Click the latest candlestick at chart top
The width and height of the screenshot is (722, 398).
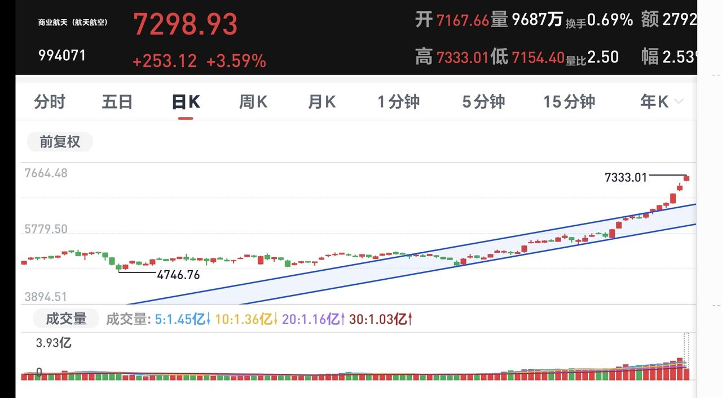686,178
